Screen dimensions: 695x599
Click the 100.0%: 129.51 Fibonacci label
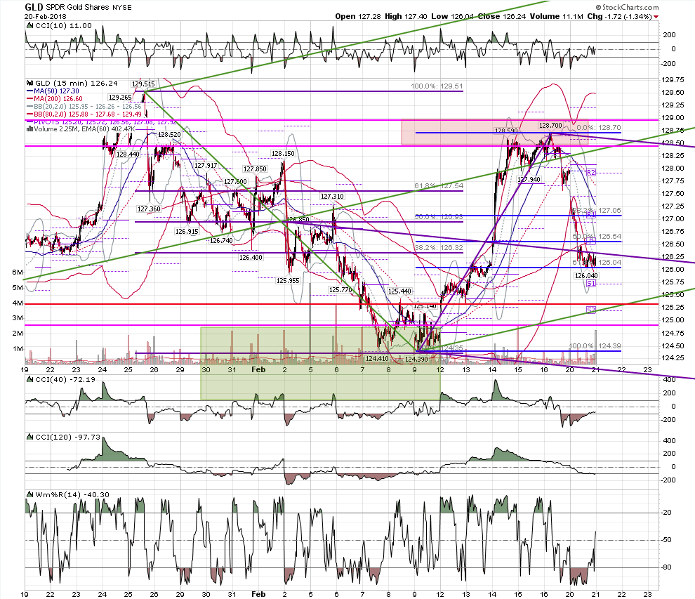click(x=437, y=86)
